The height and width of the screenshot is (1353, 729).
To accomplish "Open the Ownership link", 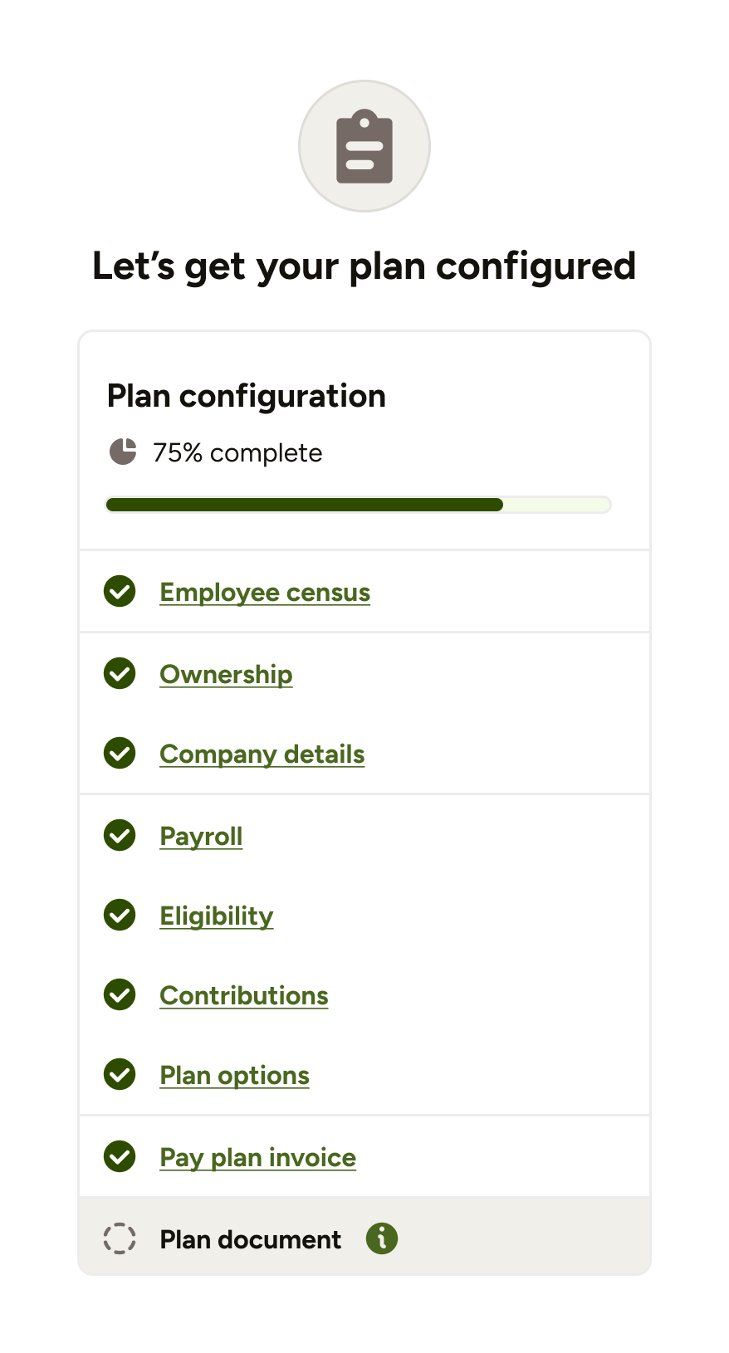I will 226,674.
